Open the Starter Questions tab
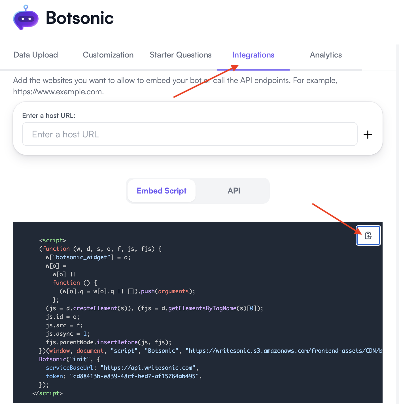 coord(181,55)
